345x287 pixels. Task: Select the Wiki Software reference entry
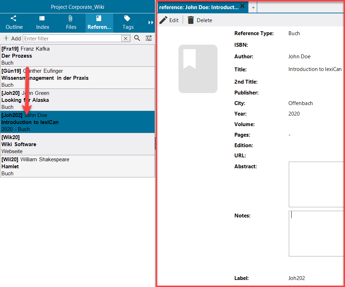[x=77, y=144]
